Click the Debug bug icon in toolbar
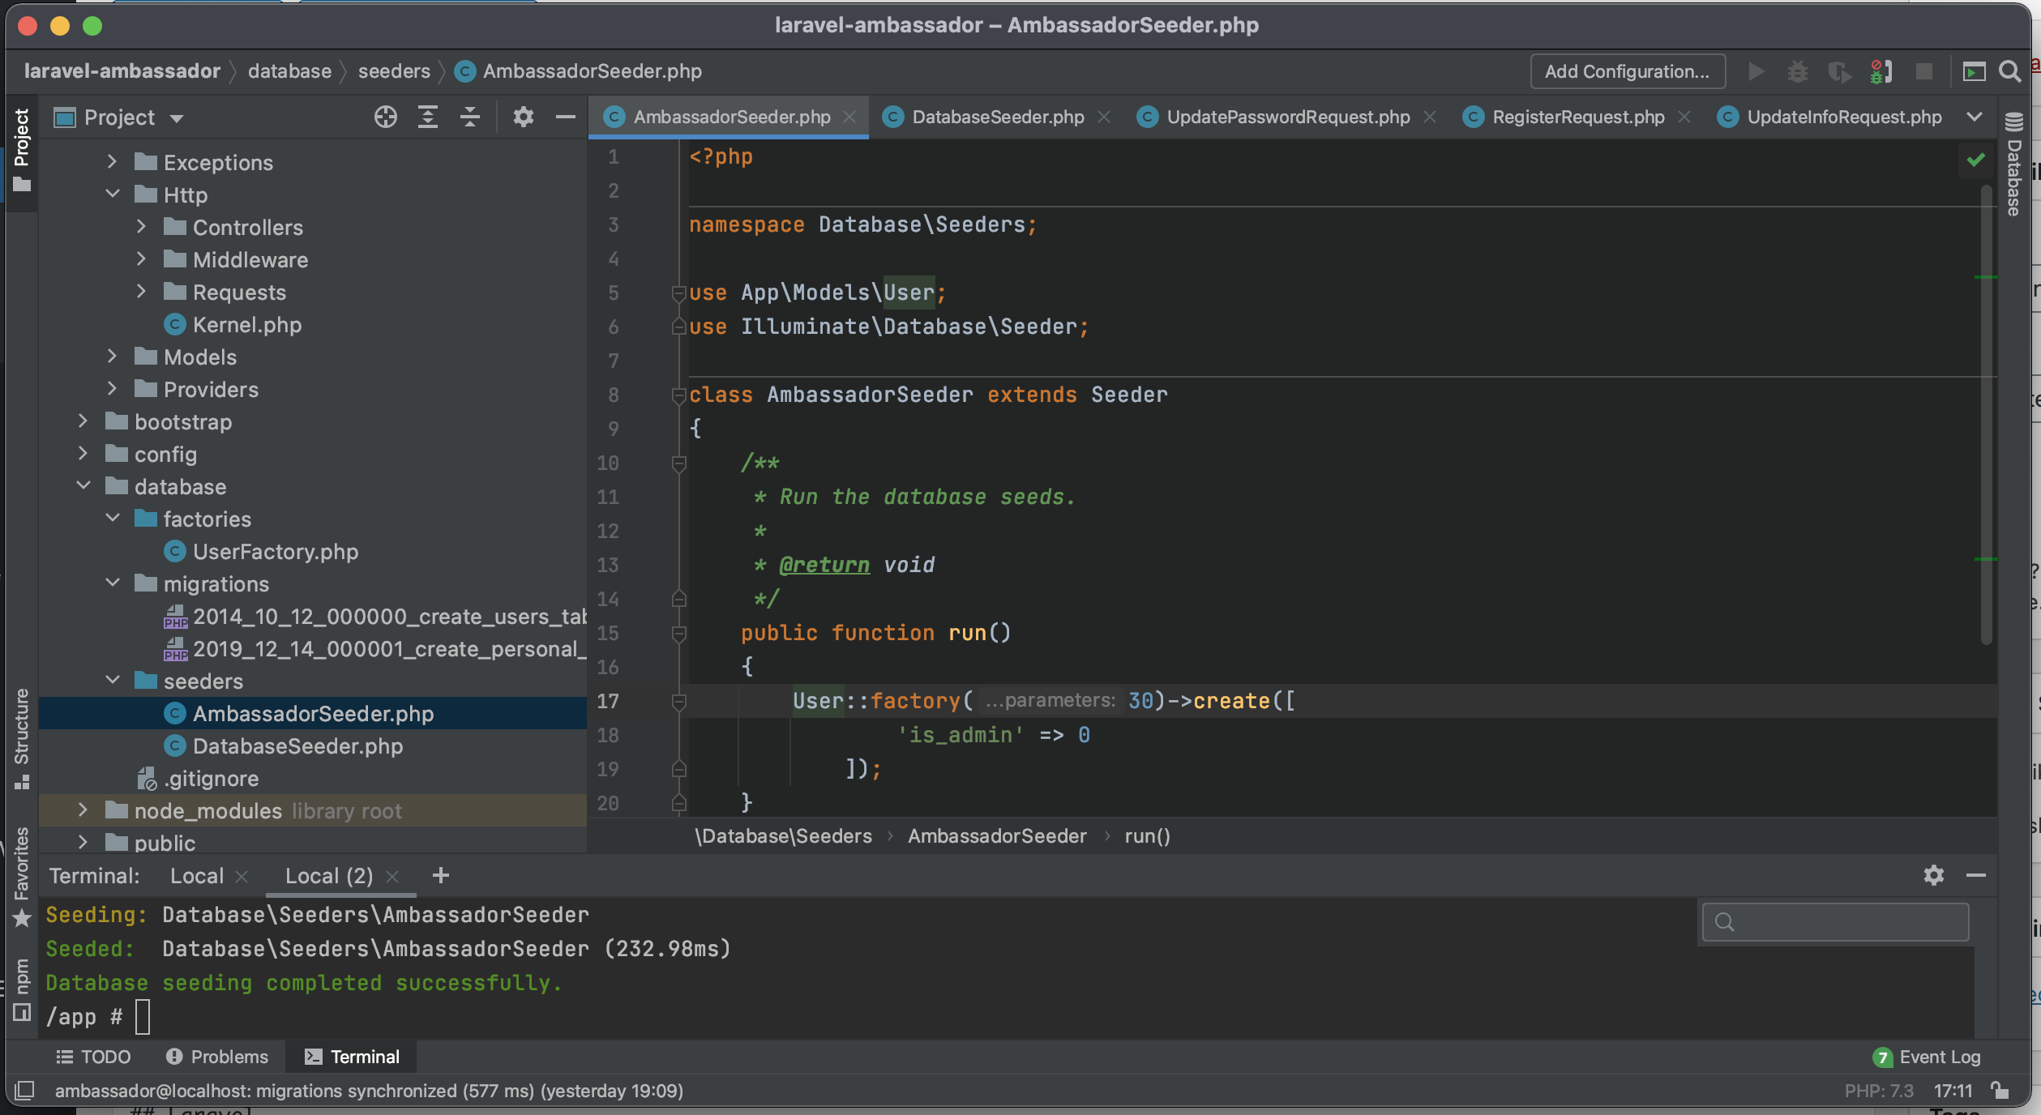Image resolution: width=2041 pixels, height=1115 pixels. pos(1798,72)
